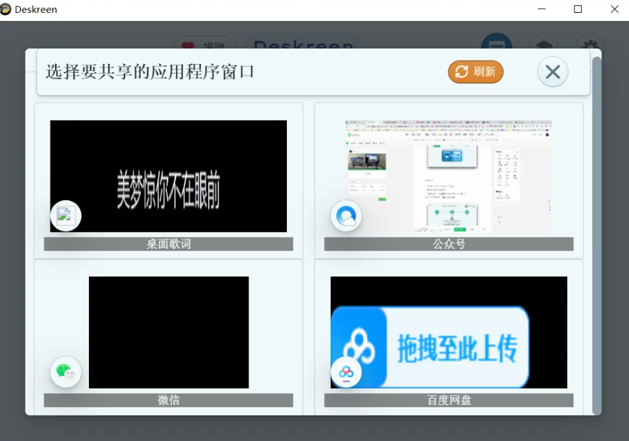This screenshot has width=629, height=441.
Task: Click the 公众号 label below its preview
Action: pos(448,244)
